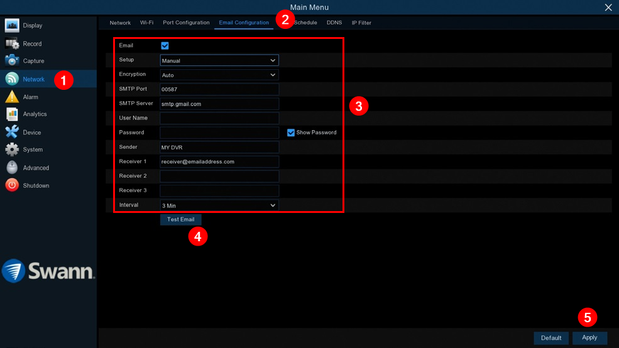Click the Apply button
This screenshot has height=348, width=619.
pyautogui.click(x=589, y=338)
